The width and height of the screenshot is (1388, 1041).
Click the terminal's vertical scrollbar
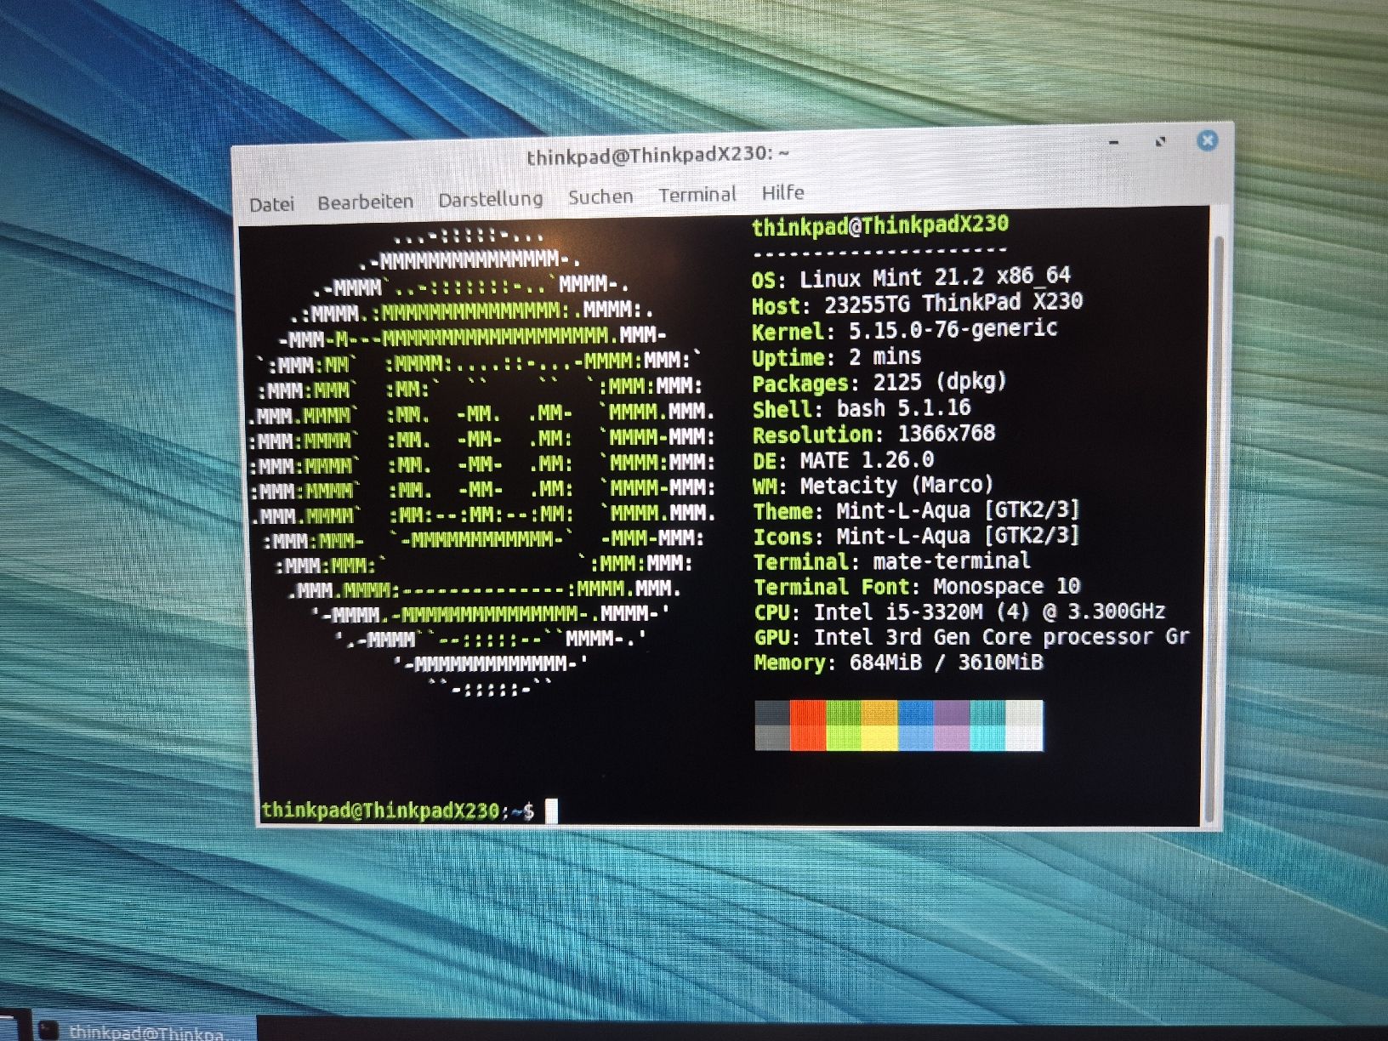[x=1214, y=527]
